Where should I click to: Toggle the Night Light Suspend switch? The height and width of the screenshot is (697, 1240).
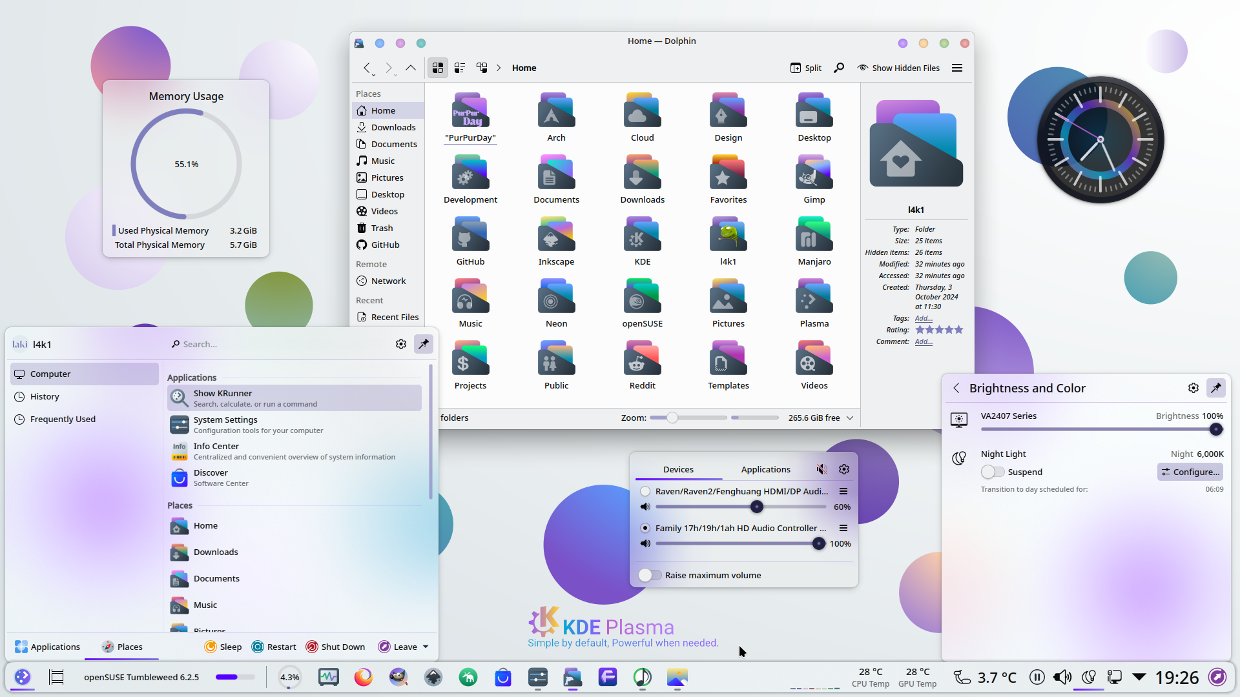(993, 472)
